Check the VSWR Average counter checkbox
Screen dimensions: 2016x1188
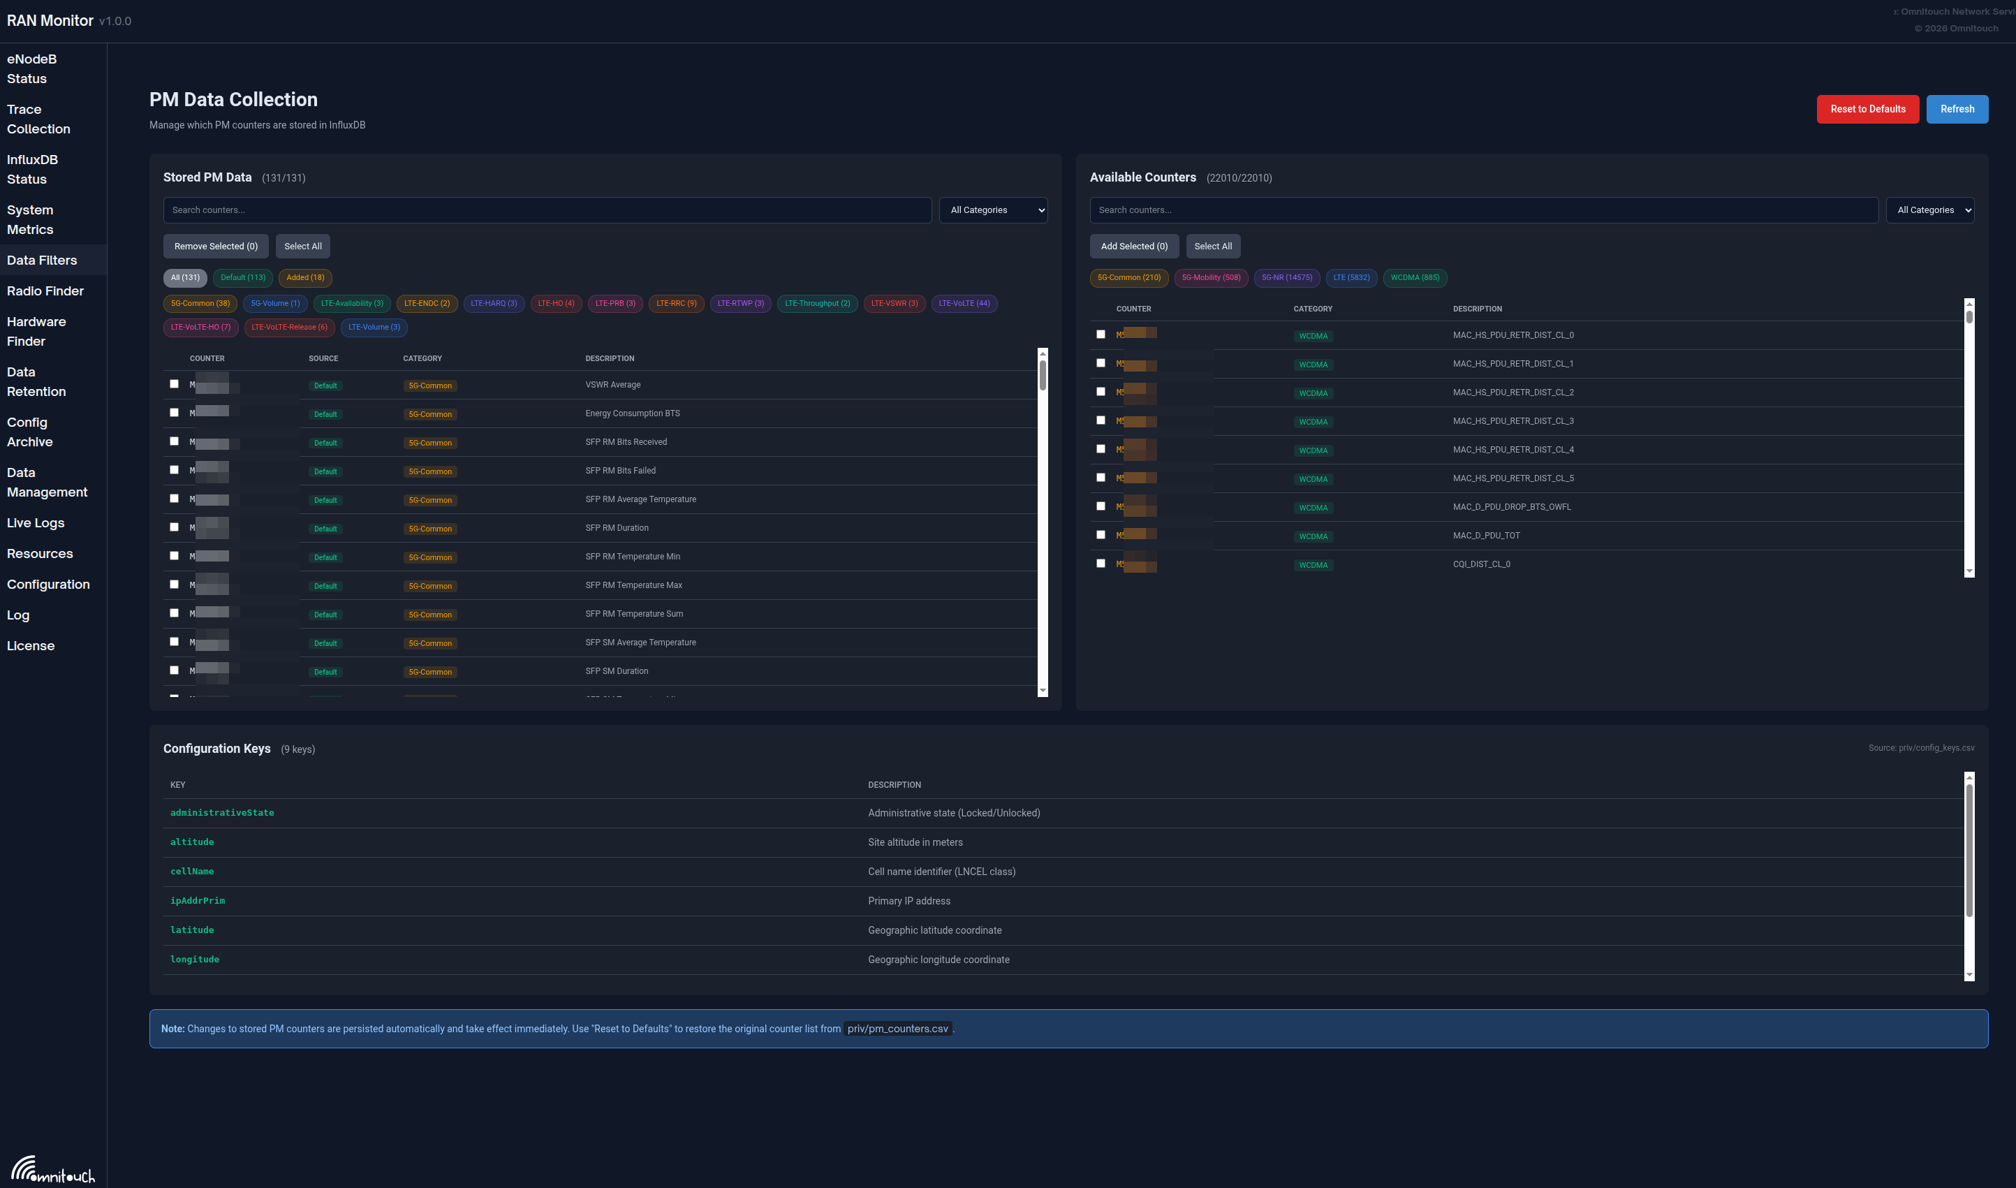(175, 384)
